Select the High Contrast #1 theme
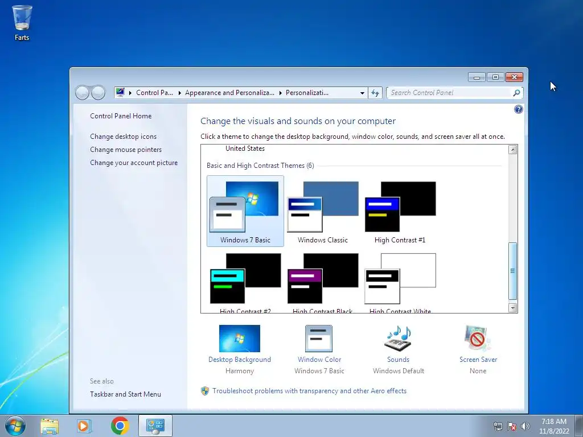The height and width of the screenshot is (437, 583). (x=400, y=211)
